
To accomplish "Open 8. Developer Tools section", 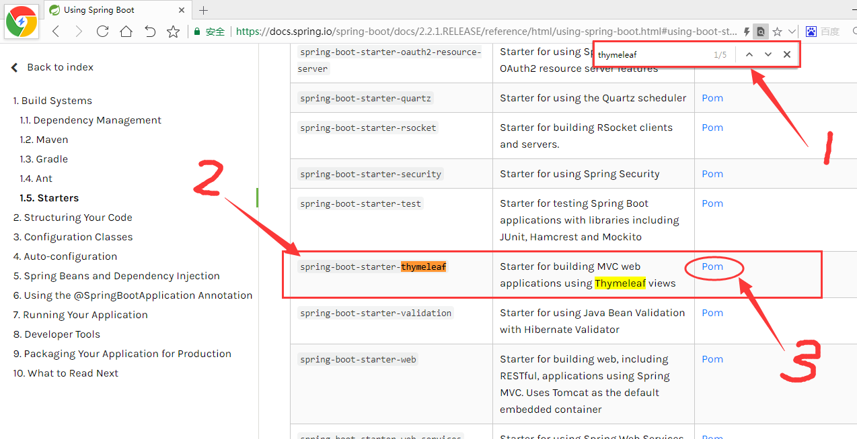I will [57, 334].
